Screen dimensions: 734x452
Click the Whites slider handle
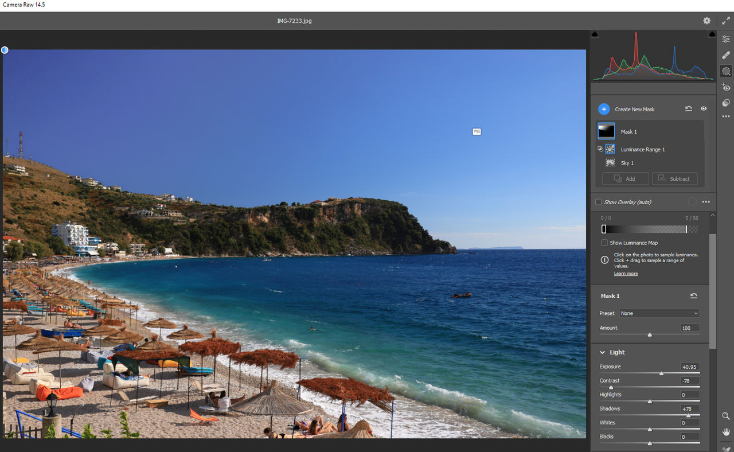(650, 430)
